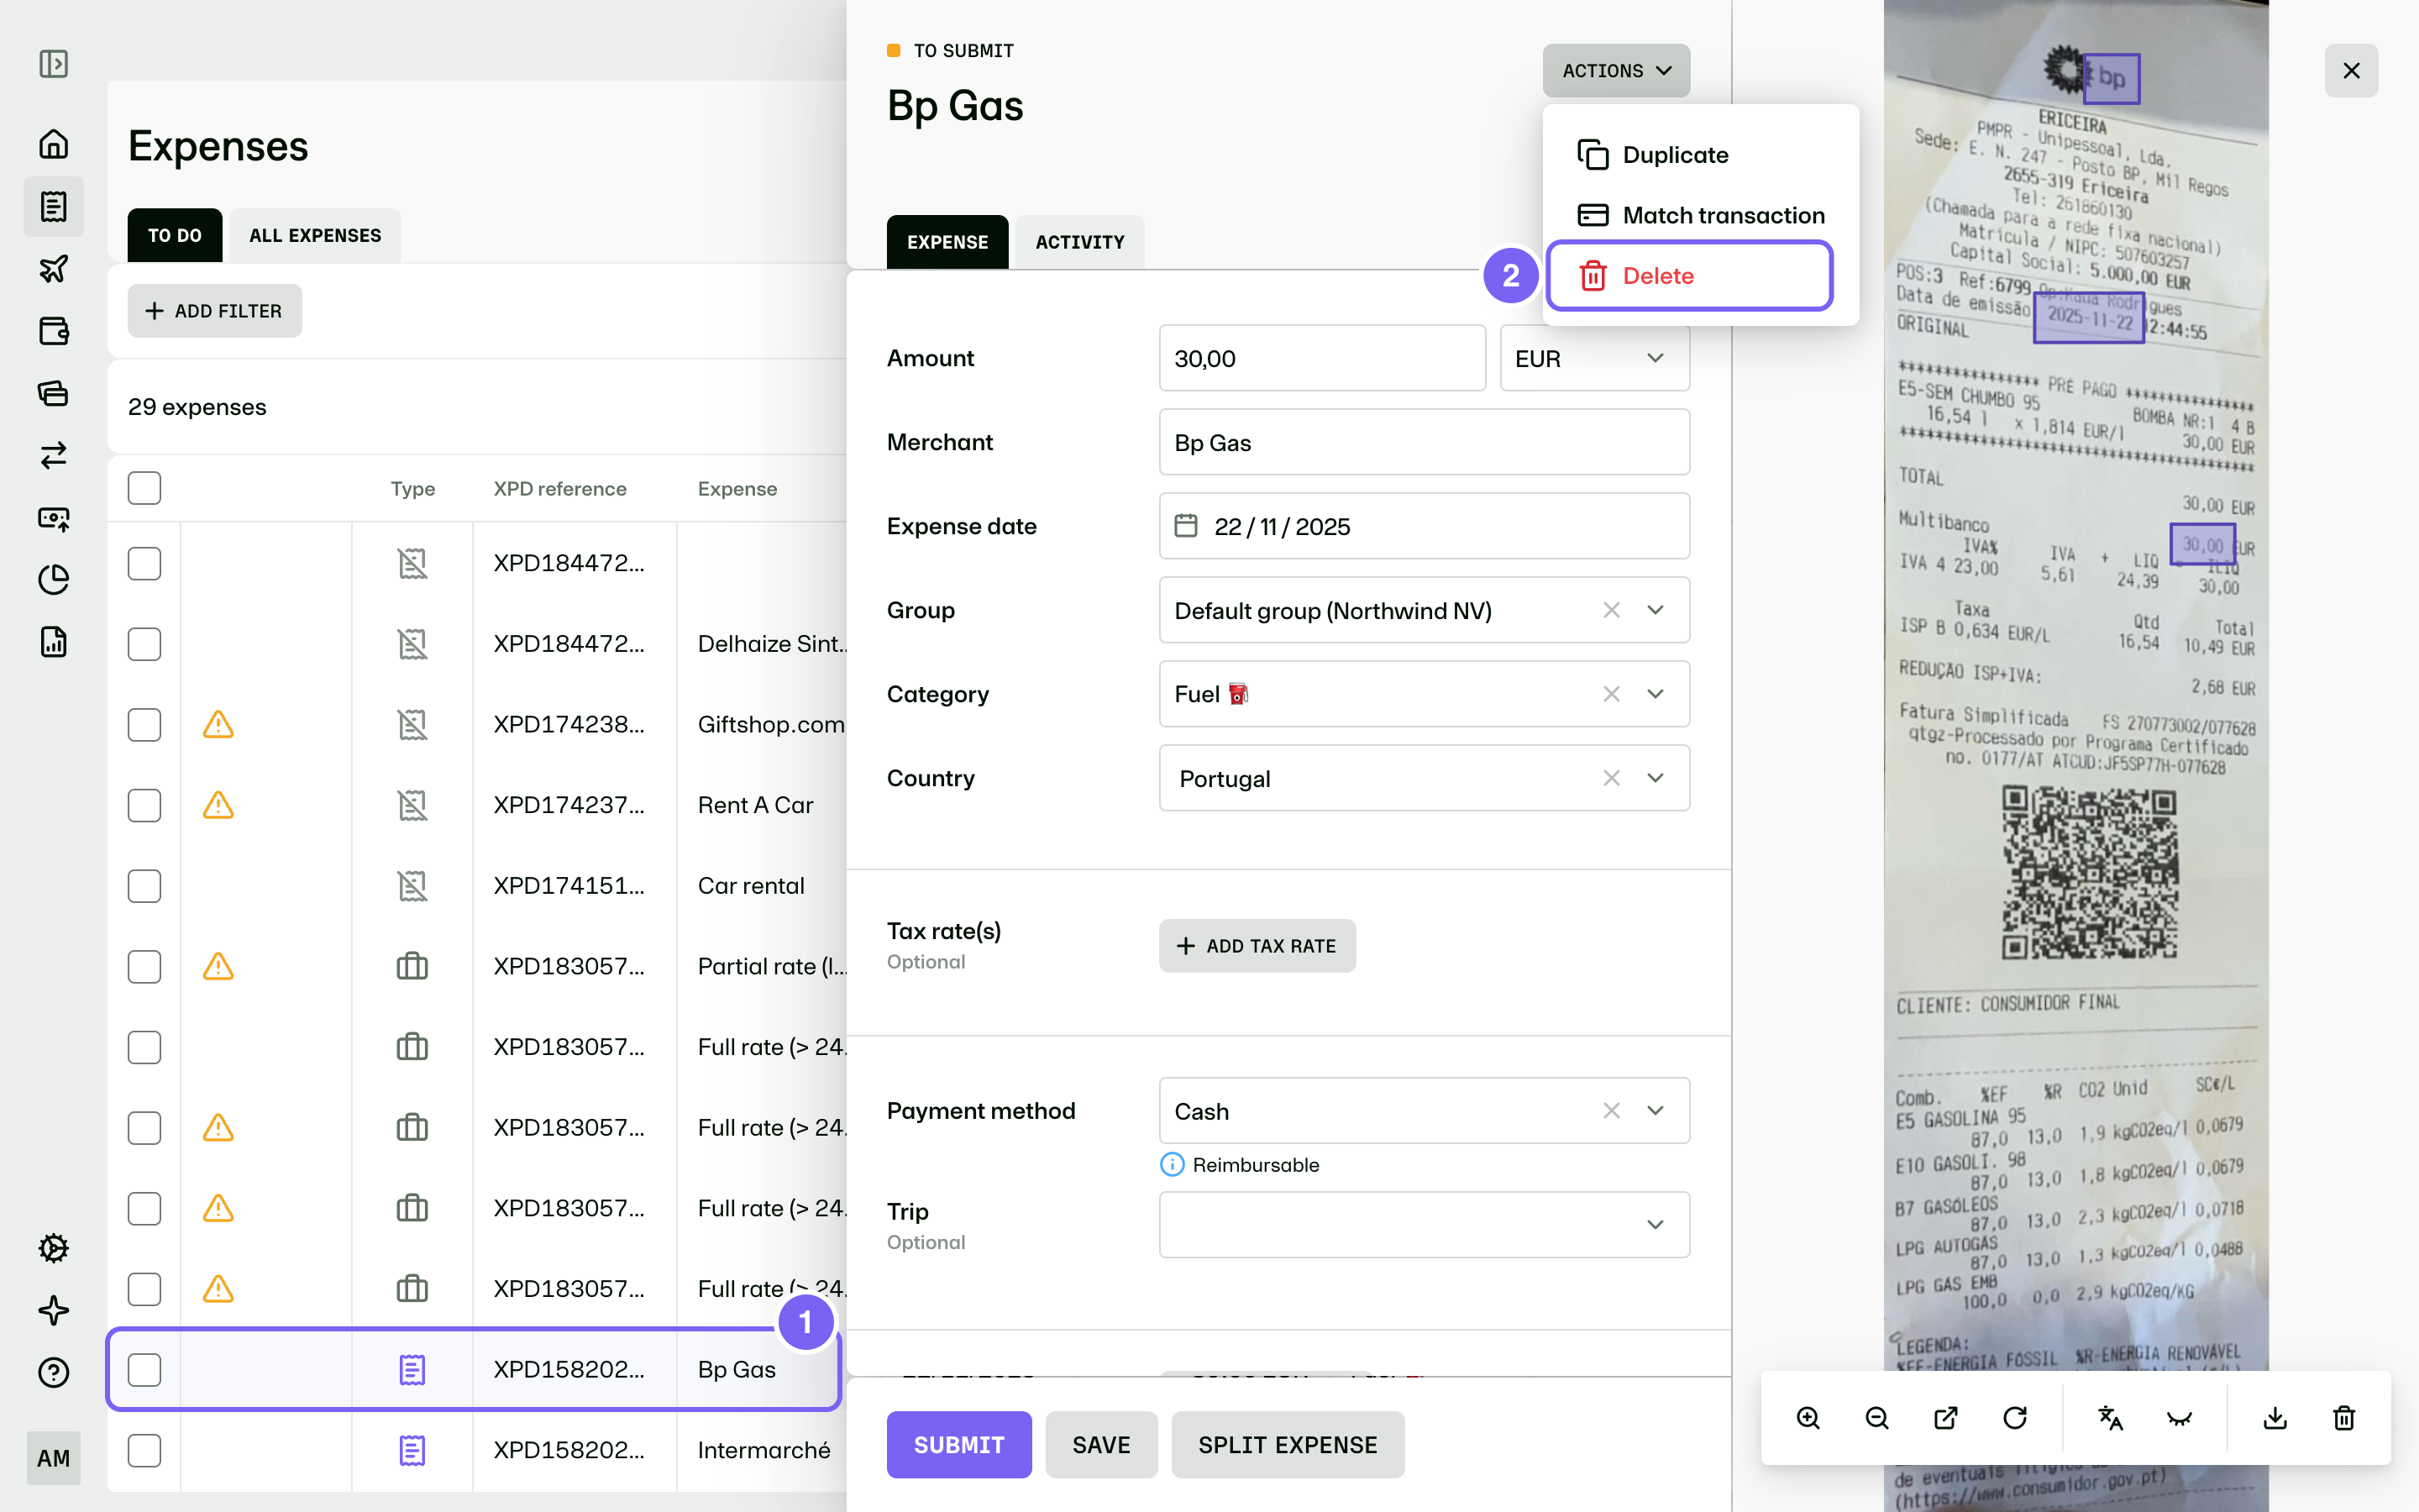Open the reports document-chart sidebar icon

coord(54,641)
